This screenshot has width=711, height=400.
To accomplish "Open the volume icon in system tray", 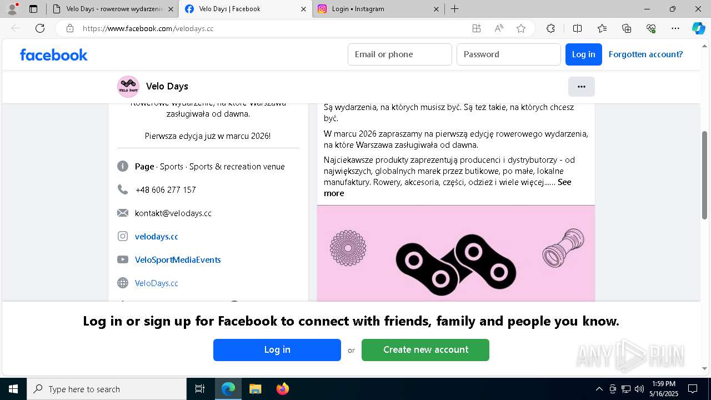I will pyautogui.click(x=639, y=389).
